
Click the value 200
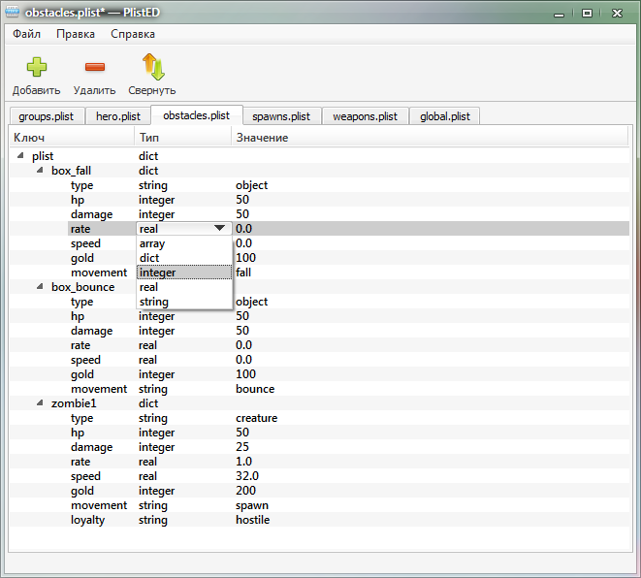(245, 491)
